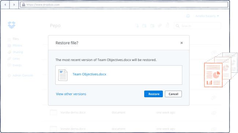Go back with the browser back arrow
This screenshot has width=238, height=133.
pyautogui.click(x=5, y=5)
